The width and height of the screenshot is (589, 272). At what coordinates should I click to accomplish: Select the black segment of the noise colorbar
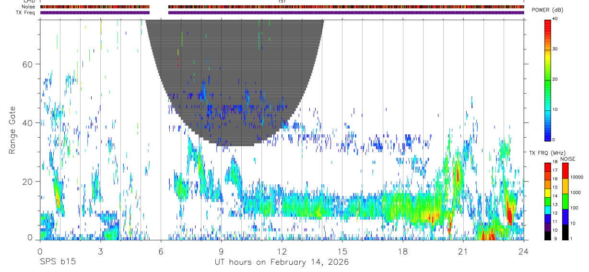565,232
